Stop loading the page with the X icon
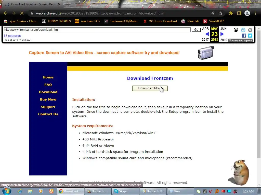 (x=22, y=13)
